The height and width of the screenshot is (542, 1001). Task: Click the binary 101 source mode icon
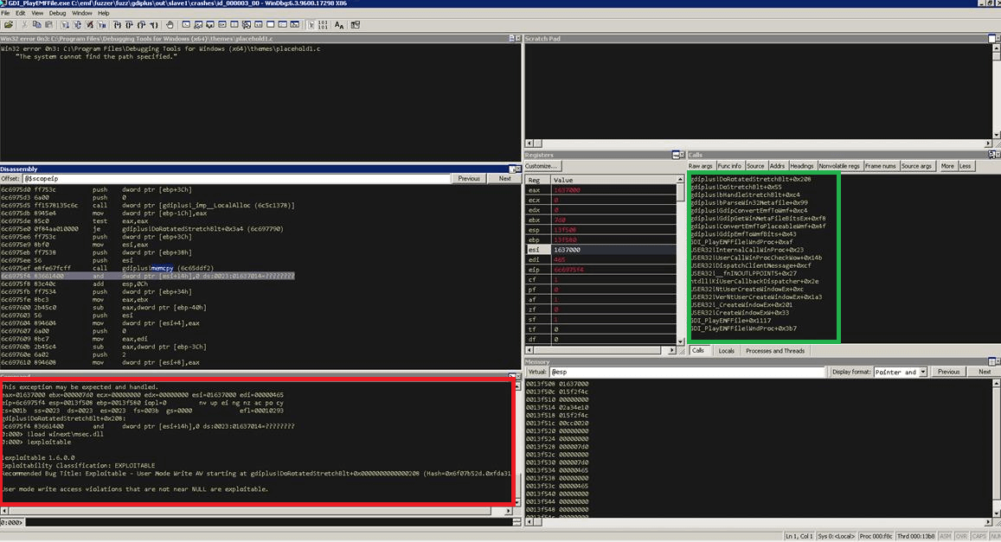323,25
